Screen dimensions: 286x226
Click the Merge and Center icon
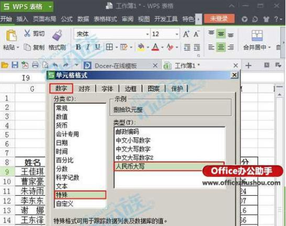[x=257, y=35]
